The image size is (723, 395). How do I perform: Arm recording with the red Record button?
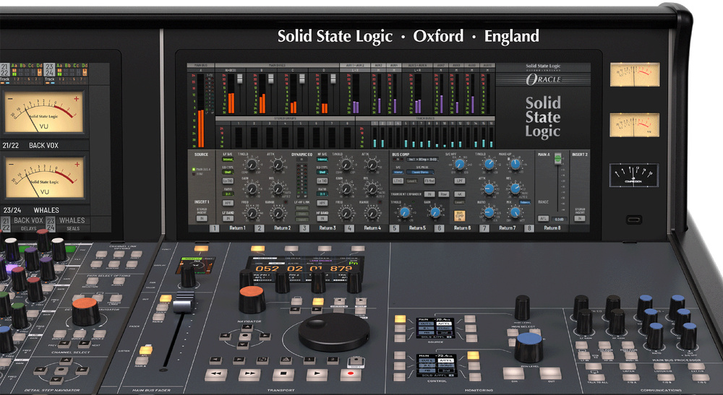[x=351, y=374]
